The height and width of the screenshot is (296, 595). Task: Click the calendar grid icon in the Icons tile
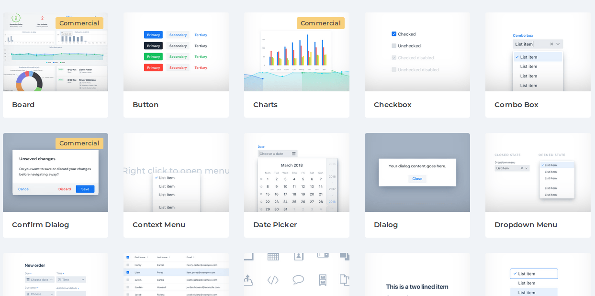click(273, 257)
